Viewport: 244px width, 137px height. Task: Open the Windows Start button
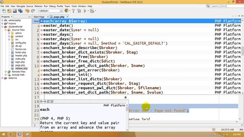[x=3, y=134]
